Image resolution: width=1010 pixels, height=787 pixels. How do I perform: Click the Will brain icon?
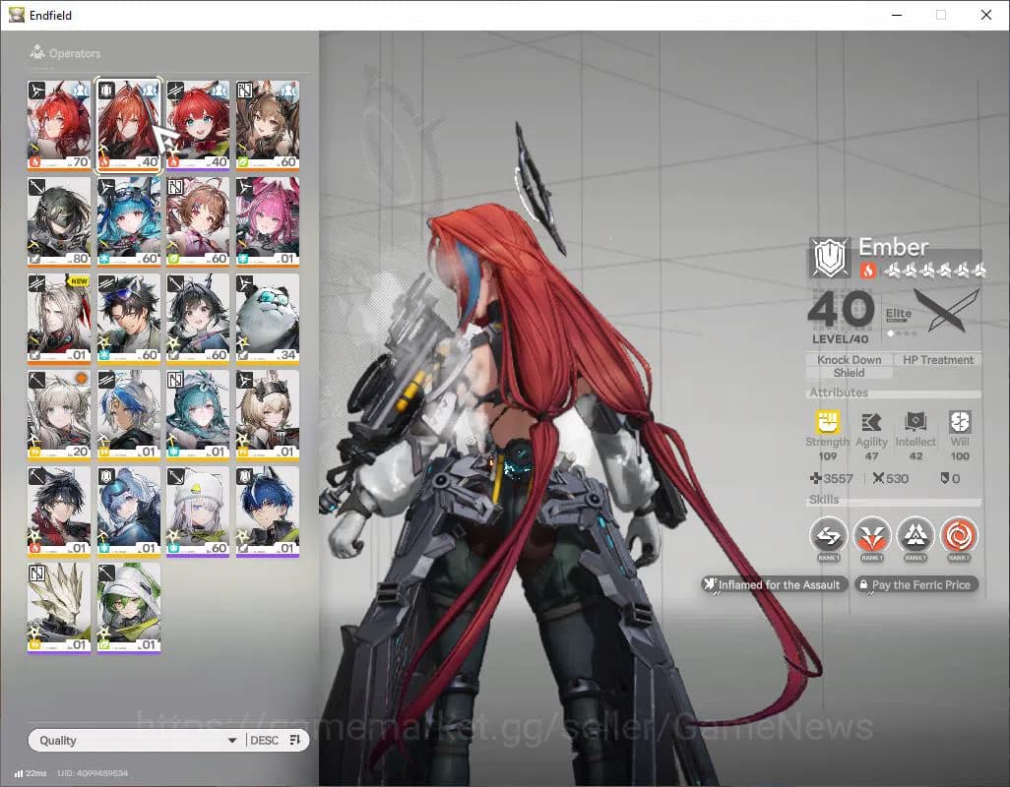pos(959,422)
